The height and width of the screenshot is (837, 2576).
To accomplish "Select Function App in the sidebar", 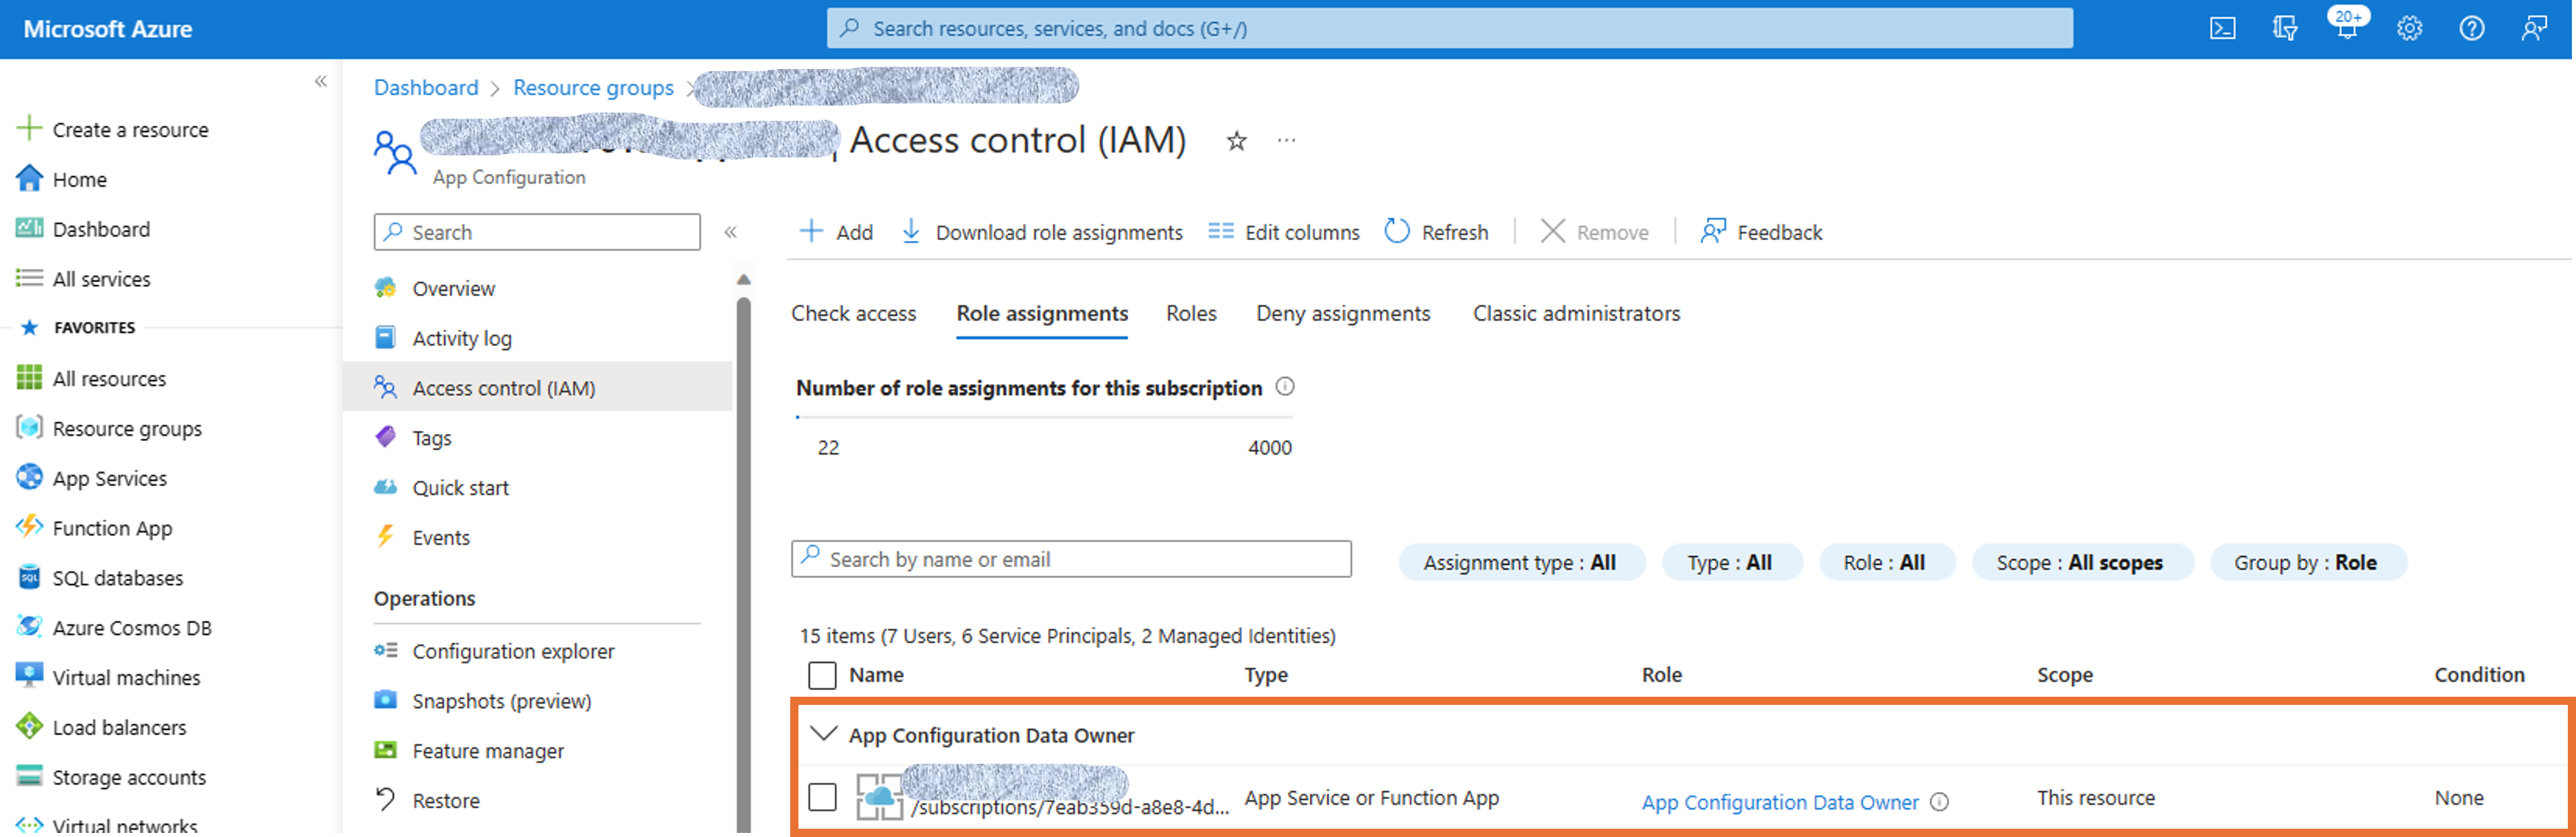I will click(112, 527).
